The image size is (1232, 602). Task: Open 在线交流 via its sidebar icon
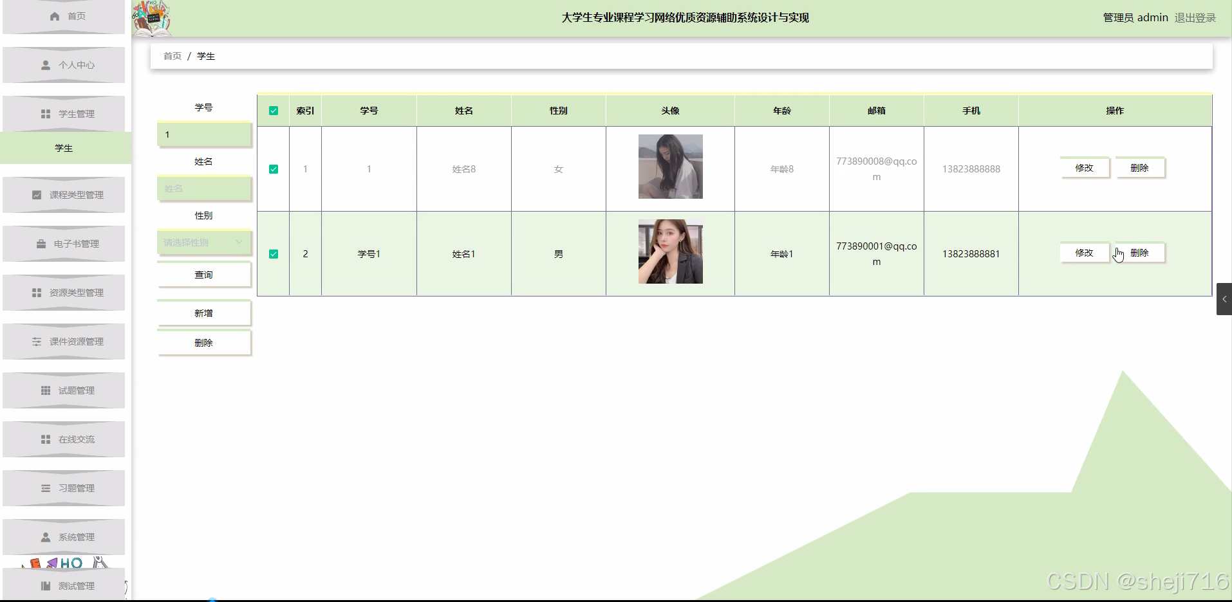[x=45, y=439]
